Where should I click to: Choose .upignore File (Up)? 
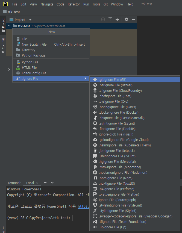pos(135,227)
